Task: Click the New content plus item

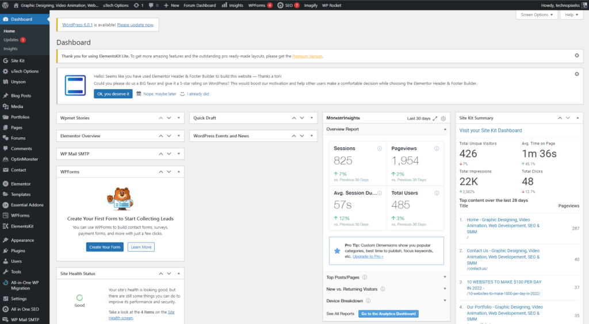Action: [x=171, y=5]
